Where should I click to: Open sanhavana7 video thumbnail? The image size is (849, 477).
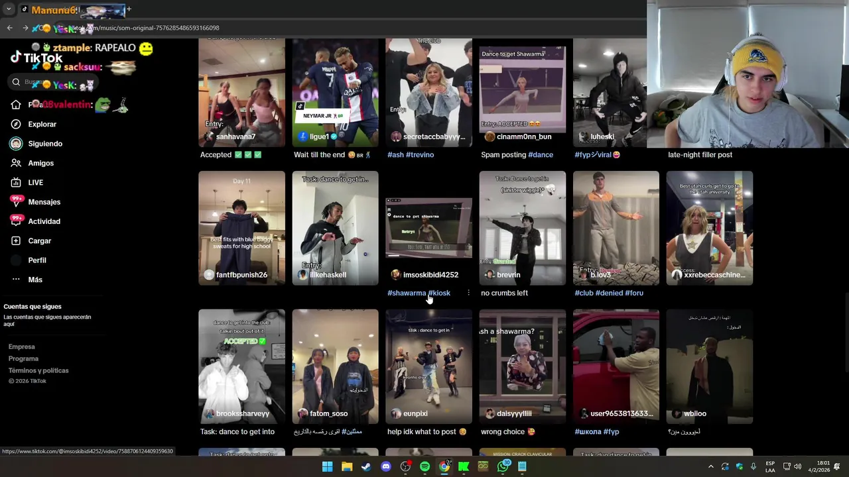tap(241, 93)
